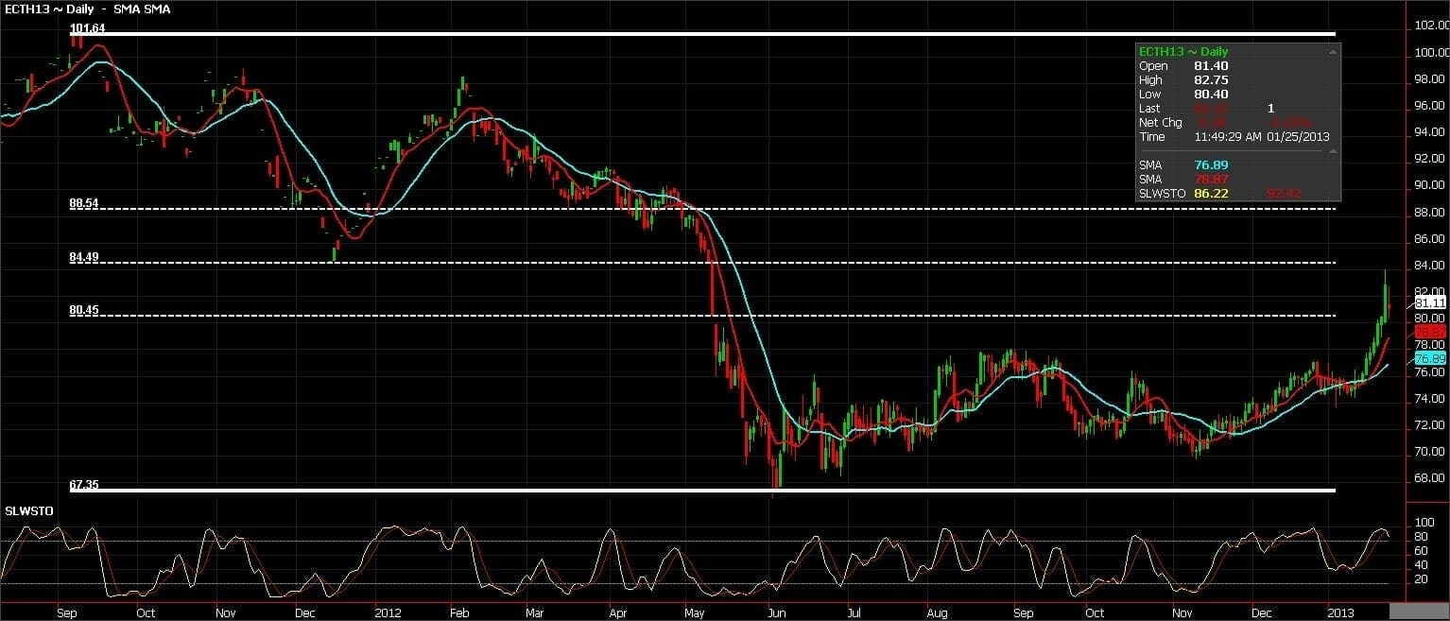Select the cyan 76.89 SMA axis tag
Screen dimensions: 1450x621
coord(1431,358)
